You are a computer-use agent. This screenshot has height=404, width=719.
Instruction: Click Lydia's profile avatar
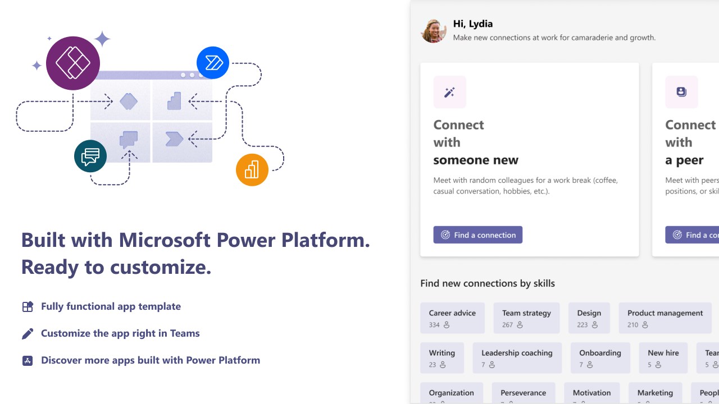point(433,31)
